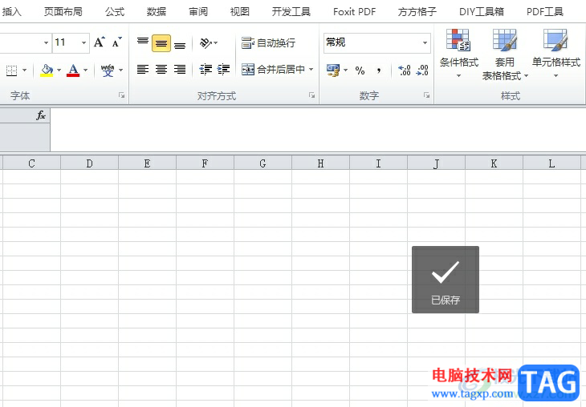Image resolution: width=586 pixels, height=407 pixels.
Task: Select column F header
Action: (x=205, y=163)
